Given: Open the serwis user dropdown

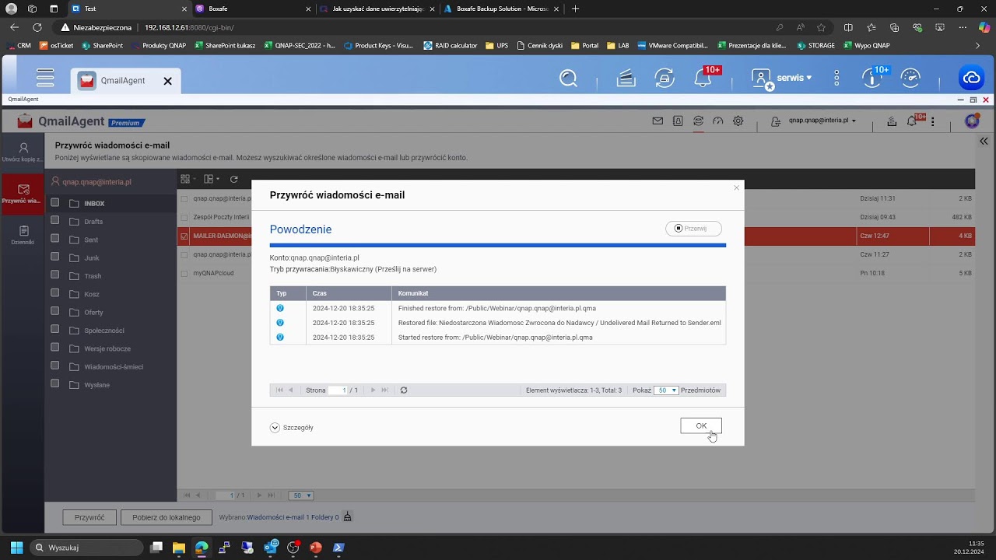Looking at the screenshot, I should tap(781, 78).
